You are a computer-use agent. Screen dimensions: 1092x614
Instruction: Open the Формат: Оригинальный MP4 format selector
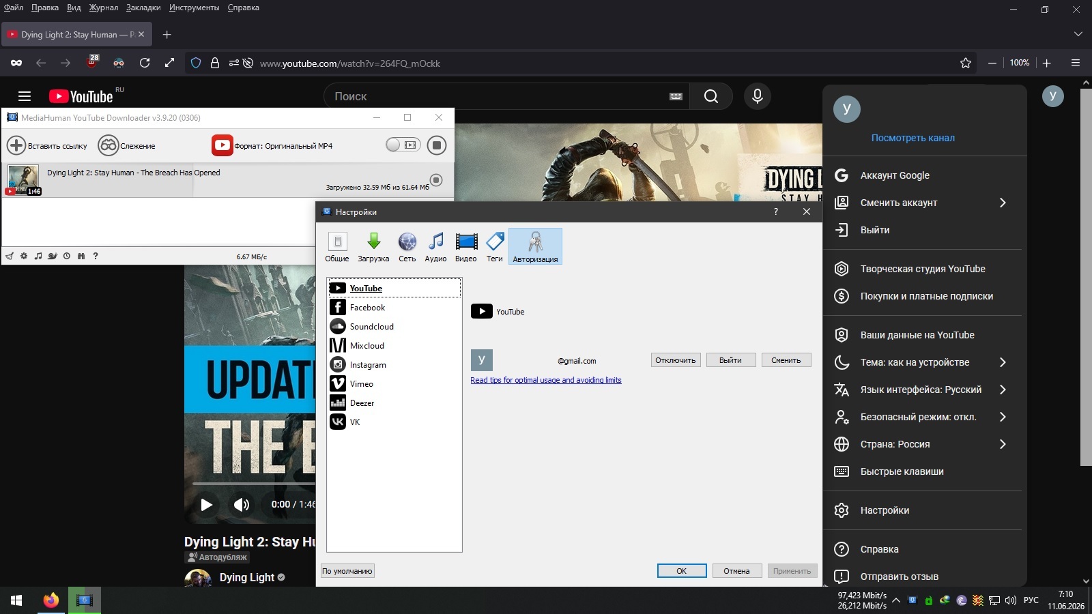[x=272, y=145]
